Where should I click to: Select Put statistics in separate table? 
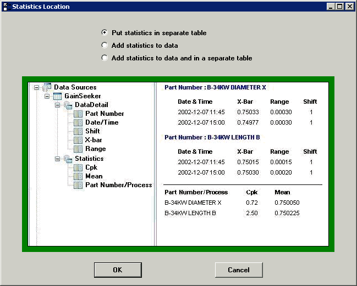(105, 33)
